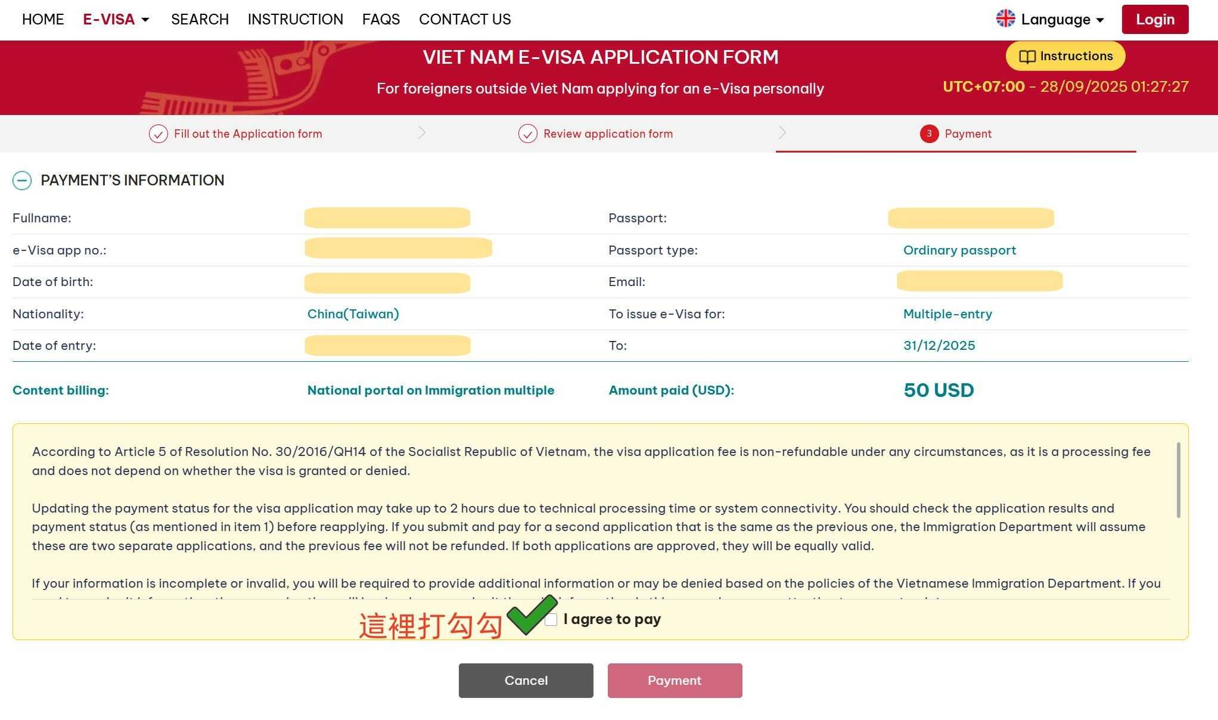Open the E-VISA dropdown menu
Image resolution: width=1218 pixels, height=720 pixels.
pos(116,20)
